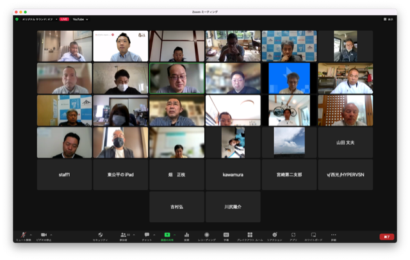Expand the audio options arrow beside mute
Image resolution: width=410 pixels, height=260 pixels.
tap(30, 234)
